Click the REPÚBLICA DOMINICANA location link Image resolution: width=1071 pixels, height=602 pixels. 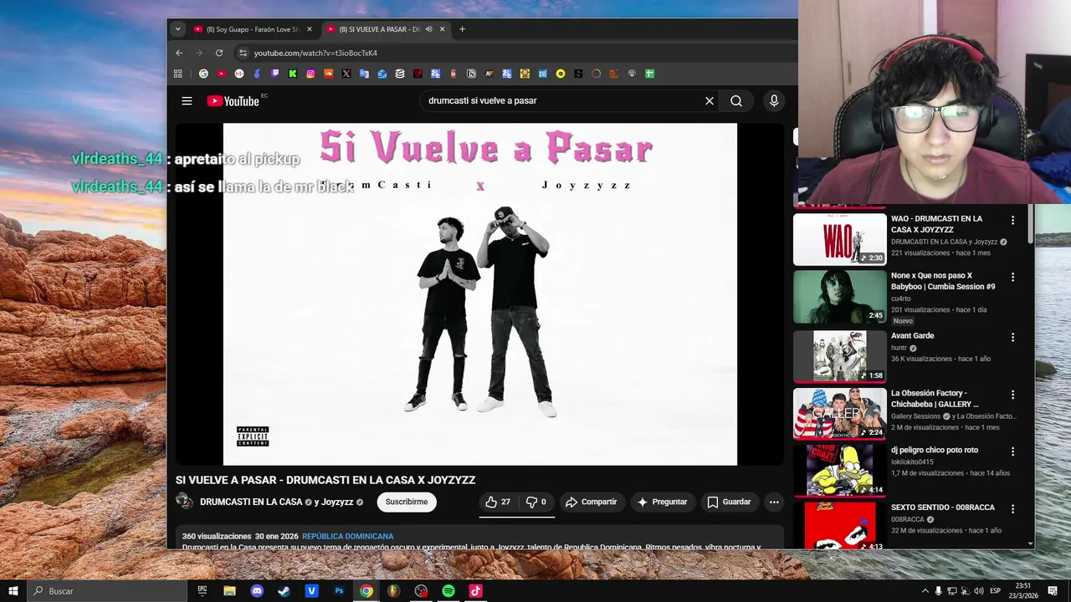[x=348, y=536]
